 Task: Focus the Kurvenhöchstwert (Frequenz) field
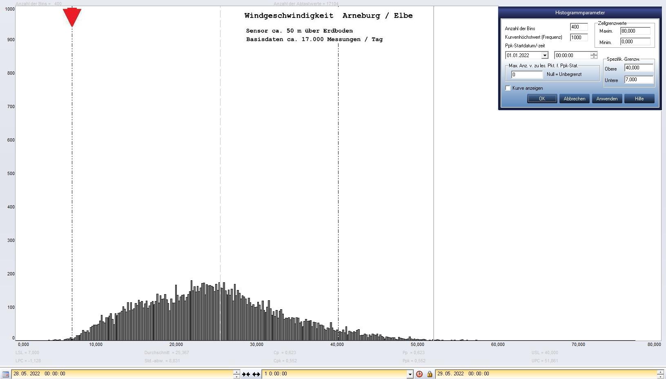pyautogui.click(x=579, y=37)
